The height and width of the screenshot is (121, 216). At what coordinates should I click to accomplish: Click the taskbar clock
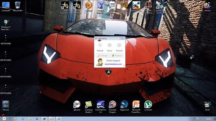point(208,119)
